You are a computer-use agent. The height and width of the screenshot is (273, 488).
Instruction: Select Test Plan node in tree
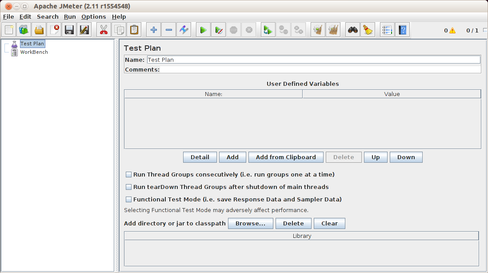(32, 44)
